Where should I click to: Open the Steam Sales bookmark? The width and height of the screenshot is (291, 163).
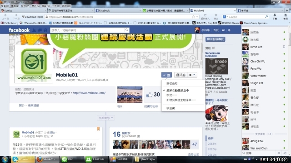click(x=254, y=23)
